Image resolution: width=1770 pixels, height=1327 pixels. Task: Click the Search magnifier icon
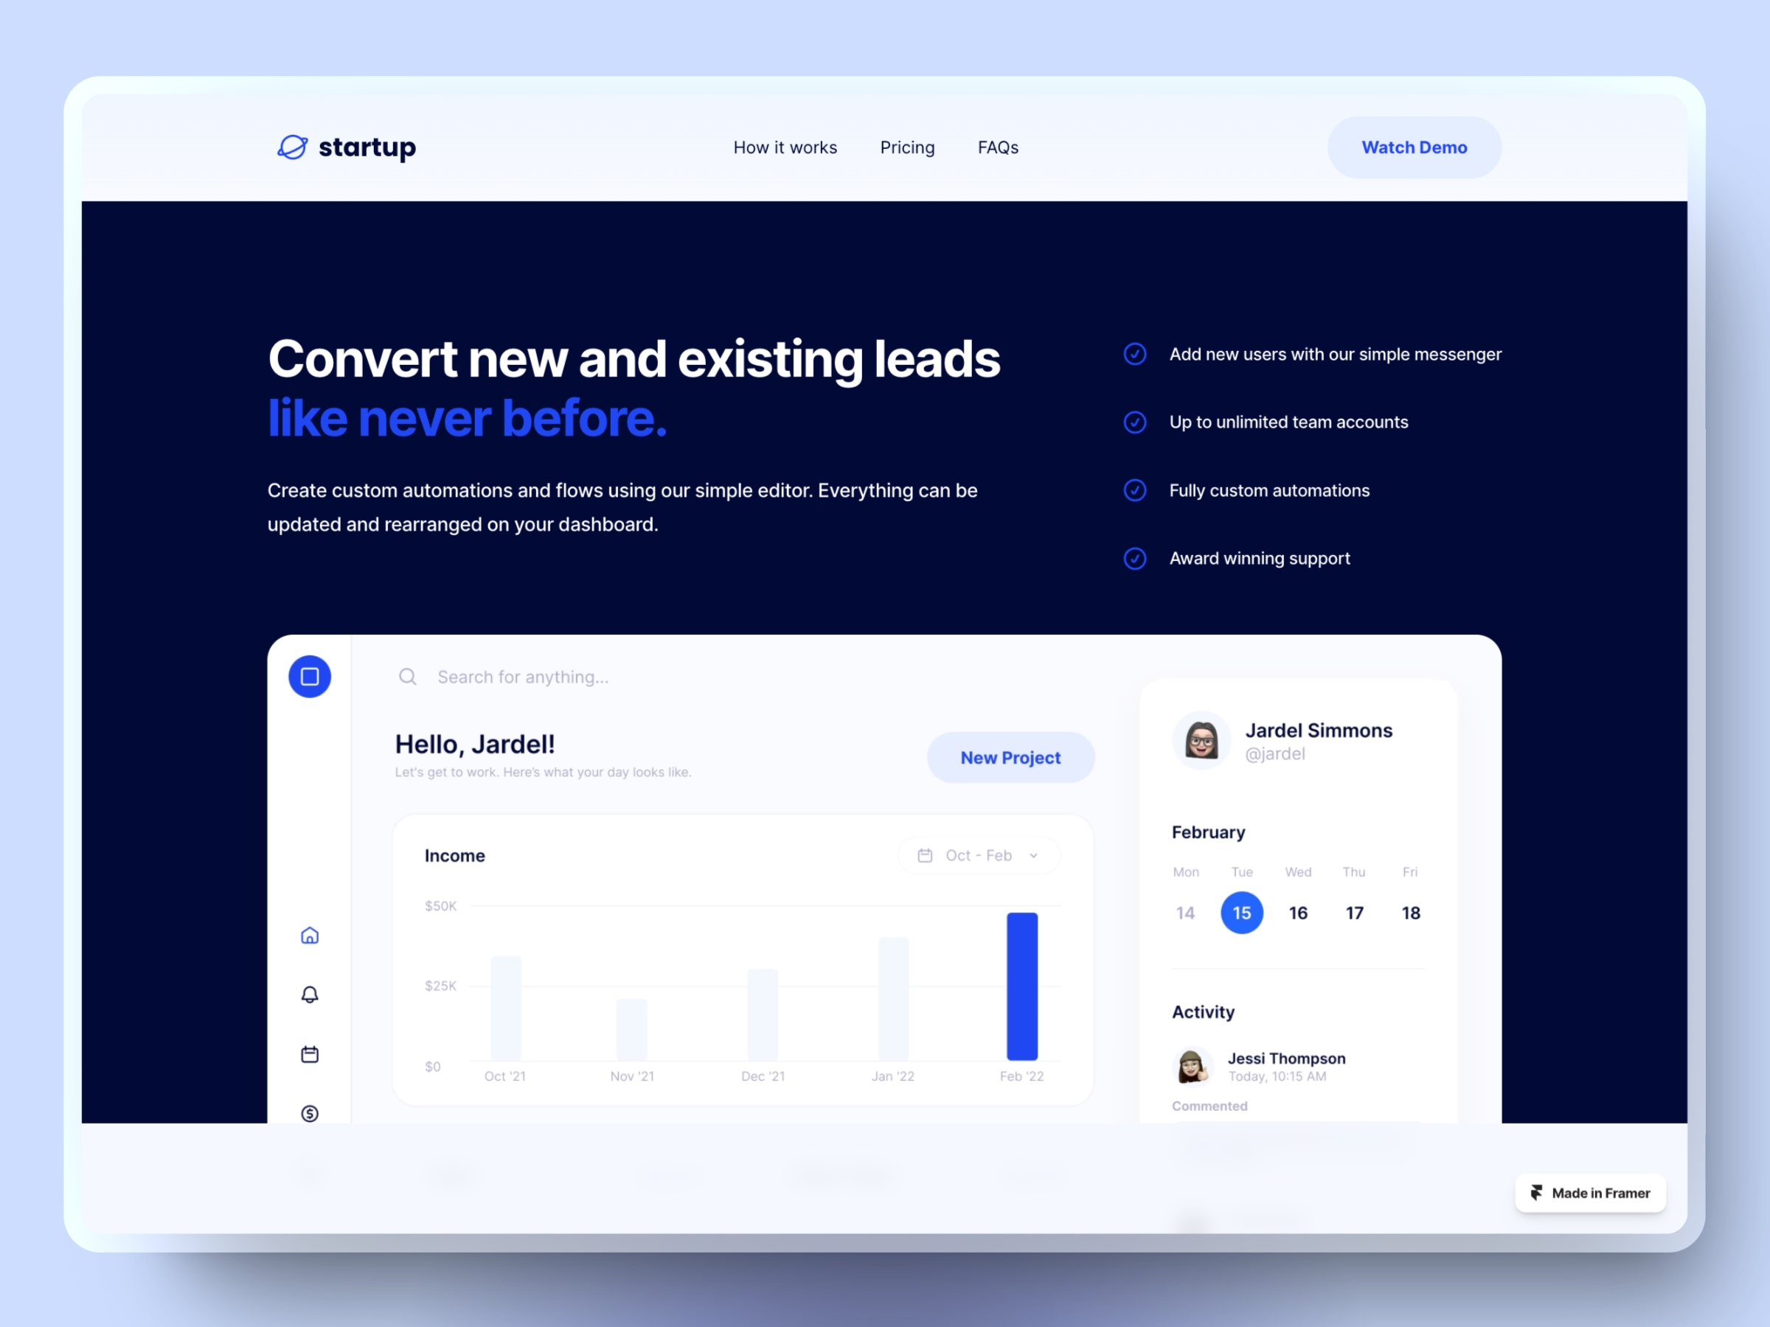(407, 678)
